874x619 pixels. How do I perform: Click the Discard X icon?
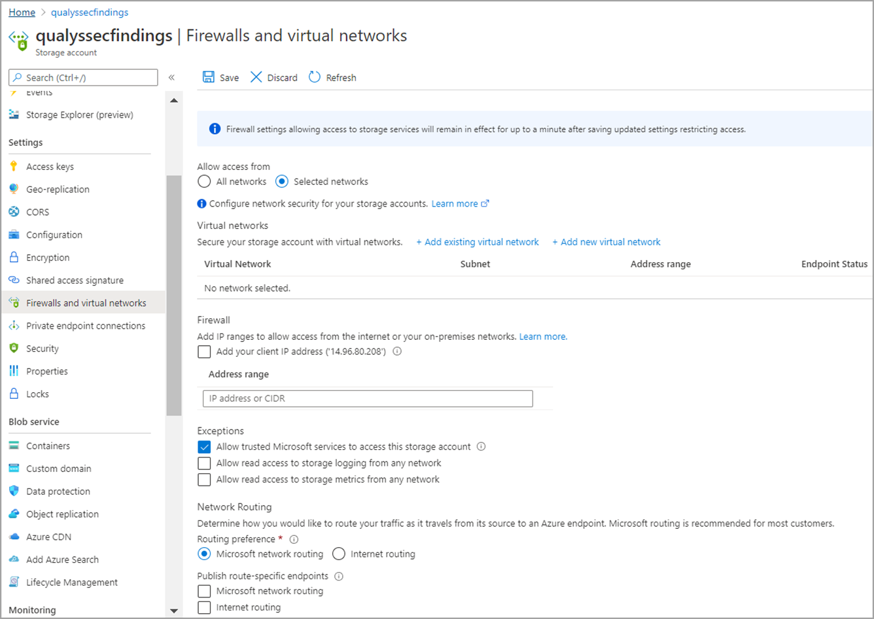(256, 77)
